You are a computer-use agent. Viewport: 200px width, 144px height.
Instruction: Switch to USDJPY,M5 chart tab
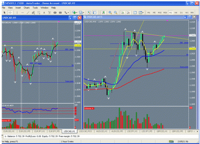(147, 131)
